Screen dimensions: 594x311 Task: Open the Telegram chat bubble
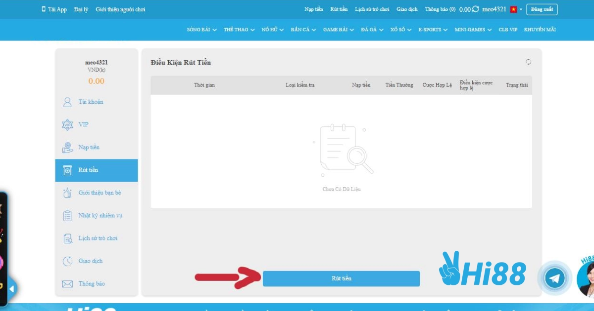554,278
